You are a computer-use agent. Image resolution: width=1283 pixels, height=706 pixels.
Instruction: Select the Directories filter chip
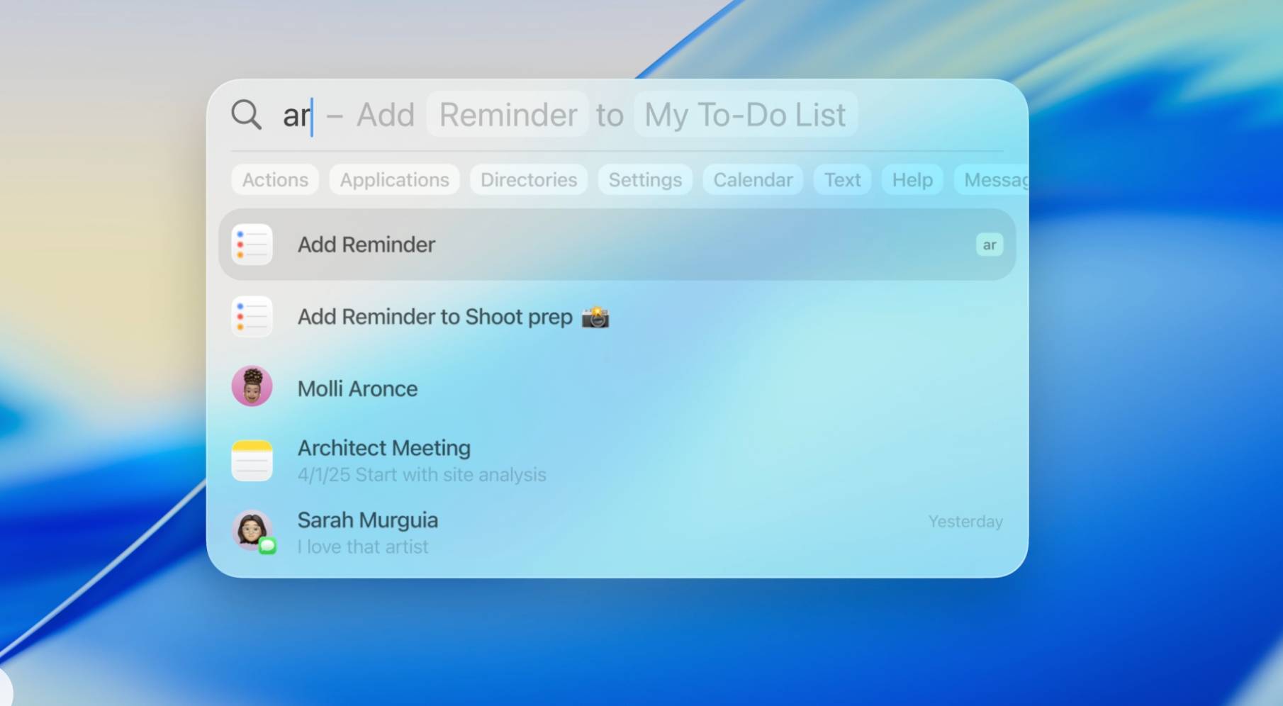(x=529, y=180)
